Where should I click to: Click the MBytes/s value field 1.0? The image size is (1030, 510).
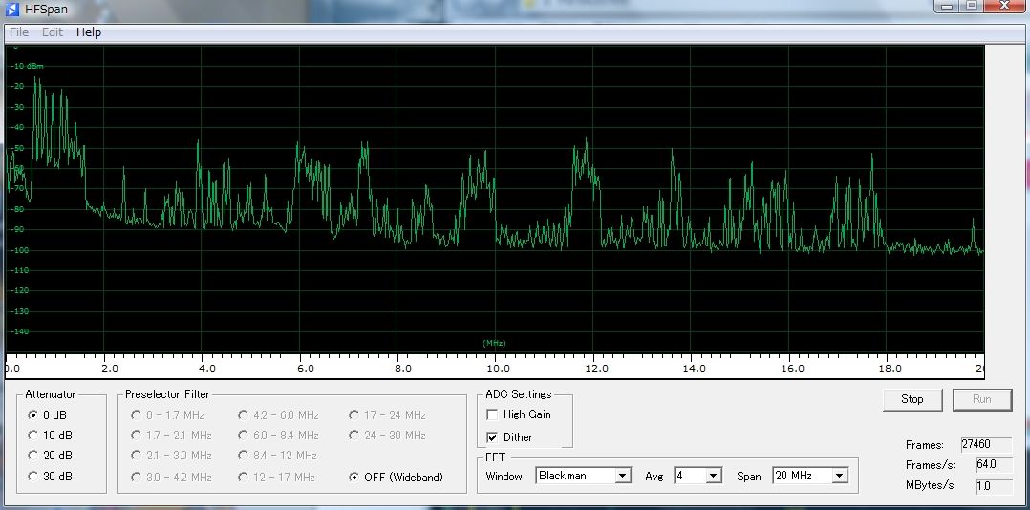pyautogui.click(x=994, y=486)
